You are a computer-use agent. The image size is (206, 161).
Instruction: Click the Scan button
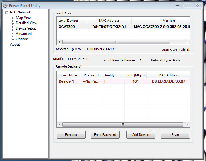coord(175,135)
